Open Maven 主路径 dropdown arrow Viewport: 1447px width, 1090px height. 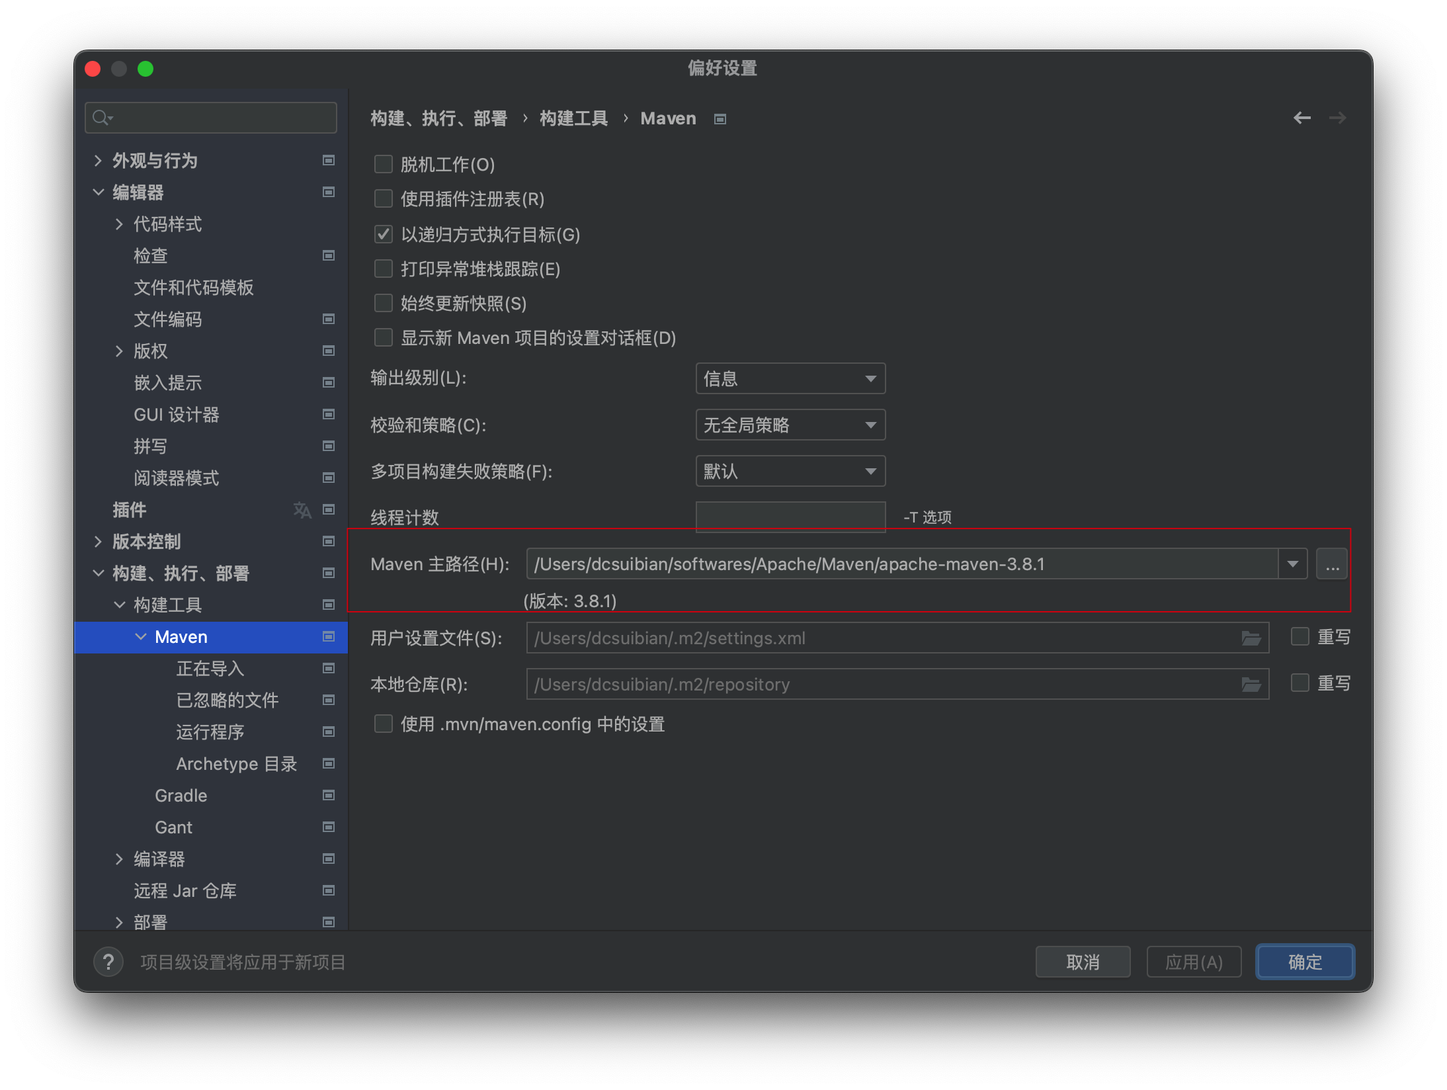click(x=1292, y=564)
